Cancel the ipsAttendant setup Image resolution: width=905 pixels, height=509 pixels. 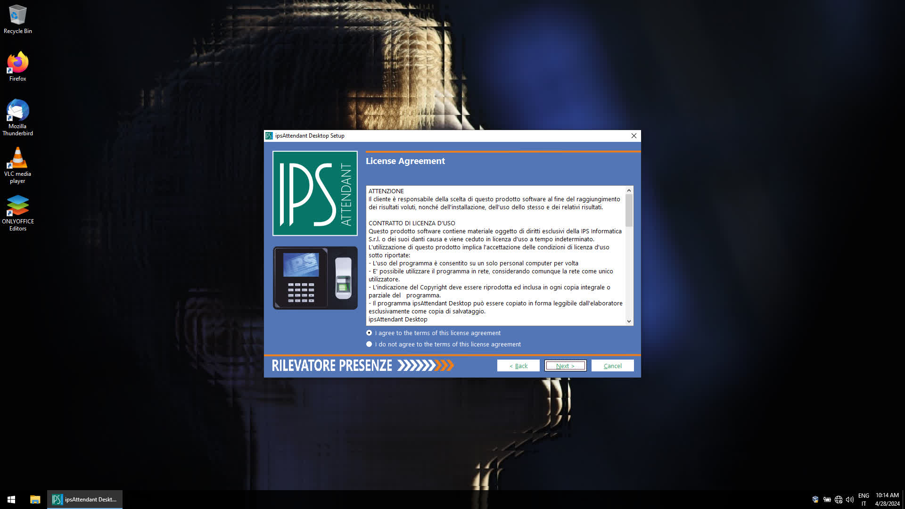click(x=612, y=366)
